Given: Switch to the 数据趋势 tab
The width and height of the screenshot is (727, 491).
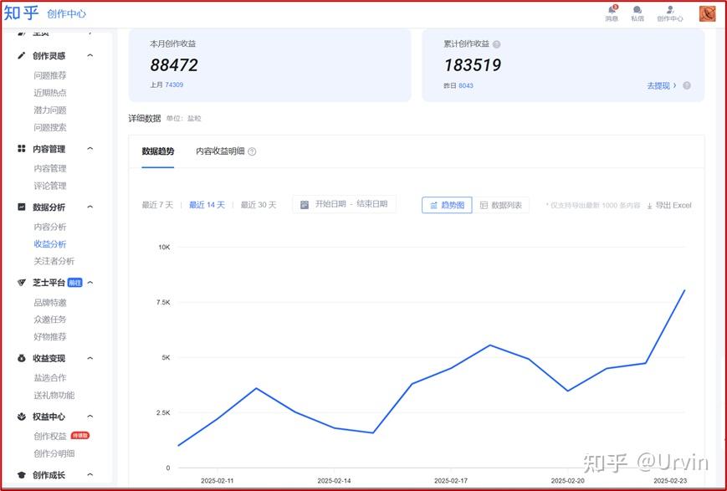Looking at the screenshot, I should pos(158,151).
